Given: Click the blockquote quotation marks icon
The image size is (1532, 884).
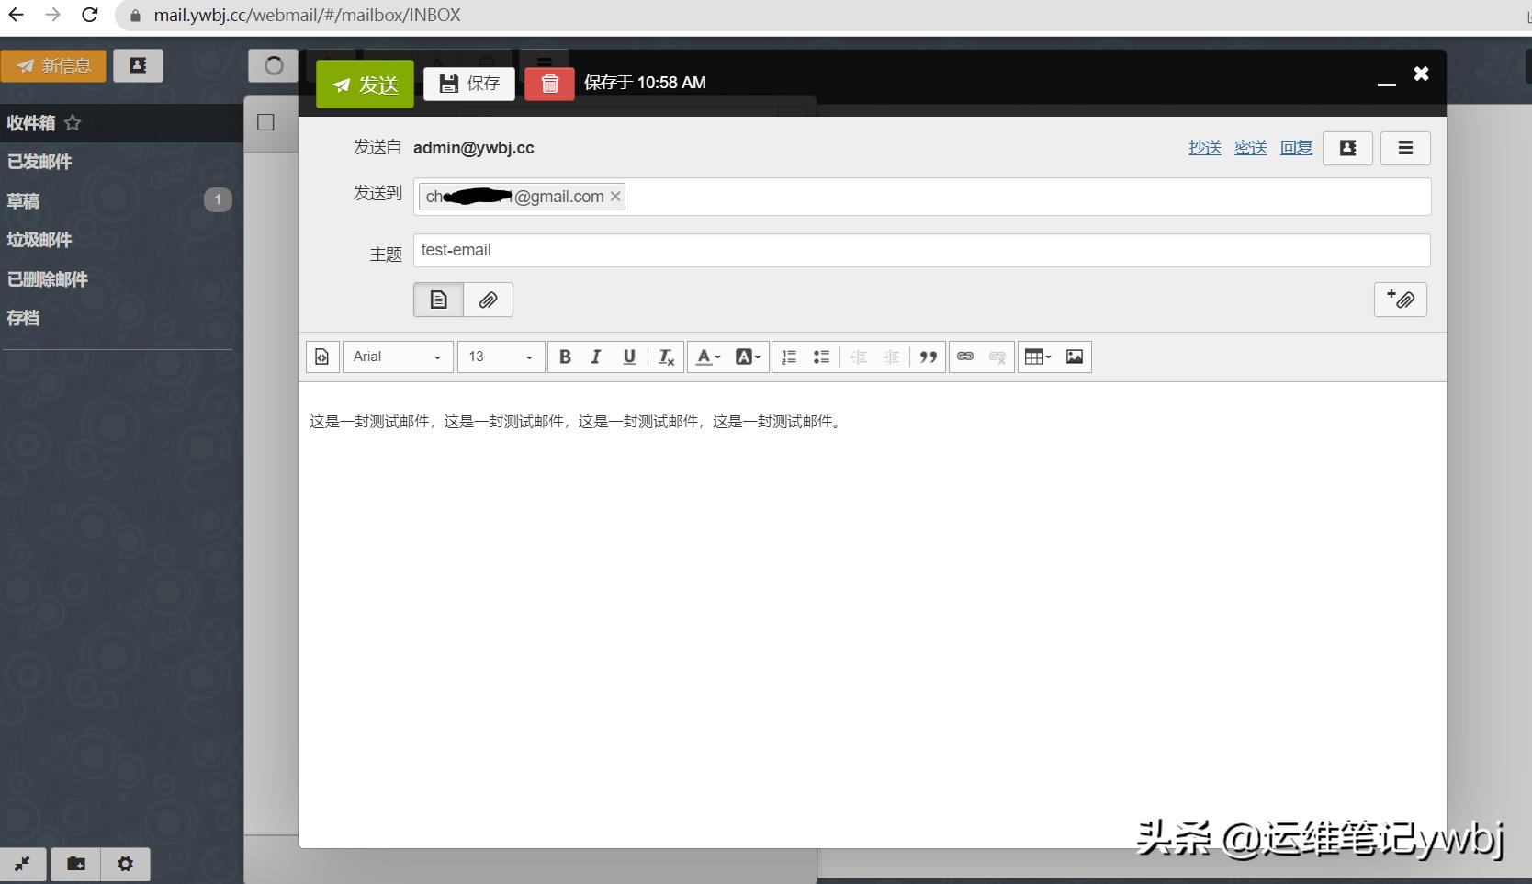Looking at the screenshot, I should pyautogui.click(x=928, y=357).
